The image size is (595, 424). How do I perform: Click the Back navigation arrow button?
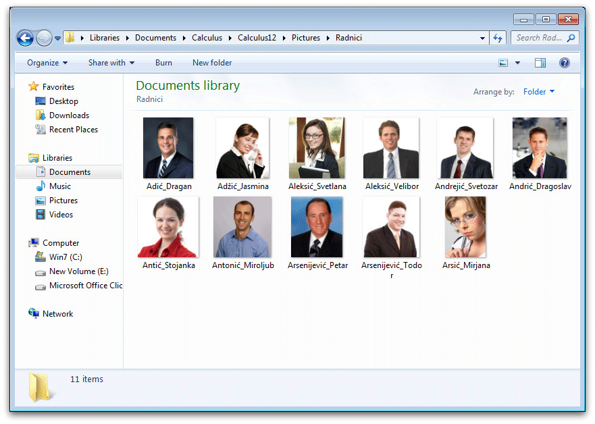[x=25, y=38]
